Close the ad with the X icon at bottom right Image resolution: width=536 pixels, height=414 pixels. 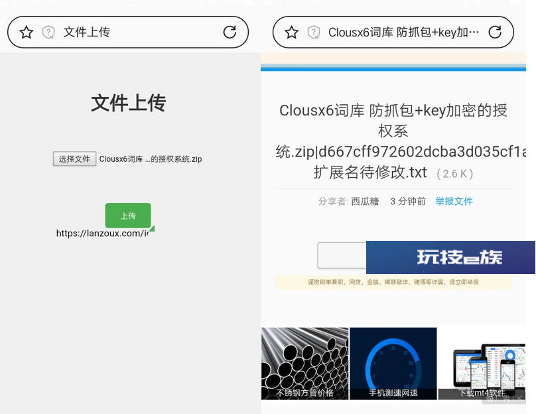coord(519,398)
